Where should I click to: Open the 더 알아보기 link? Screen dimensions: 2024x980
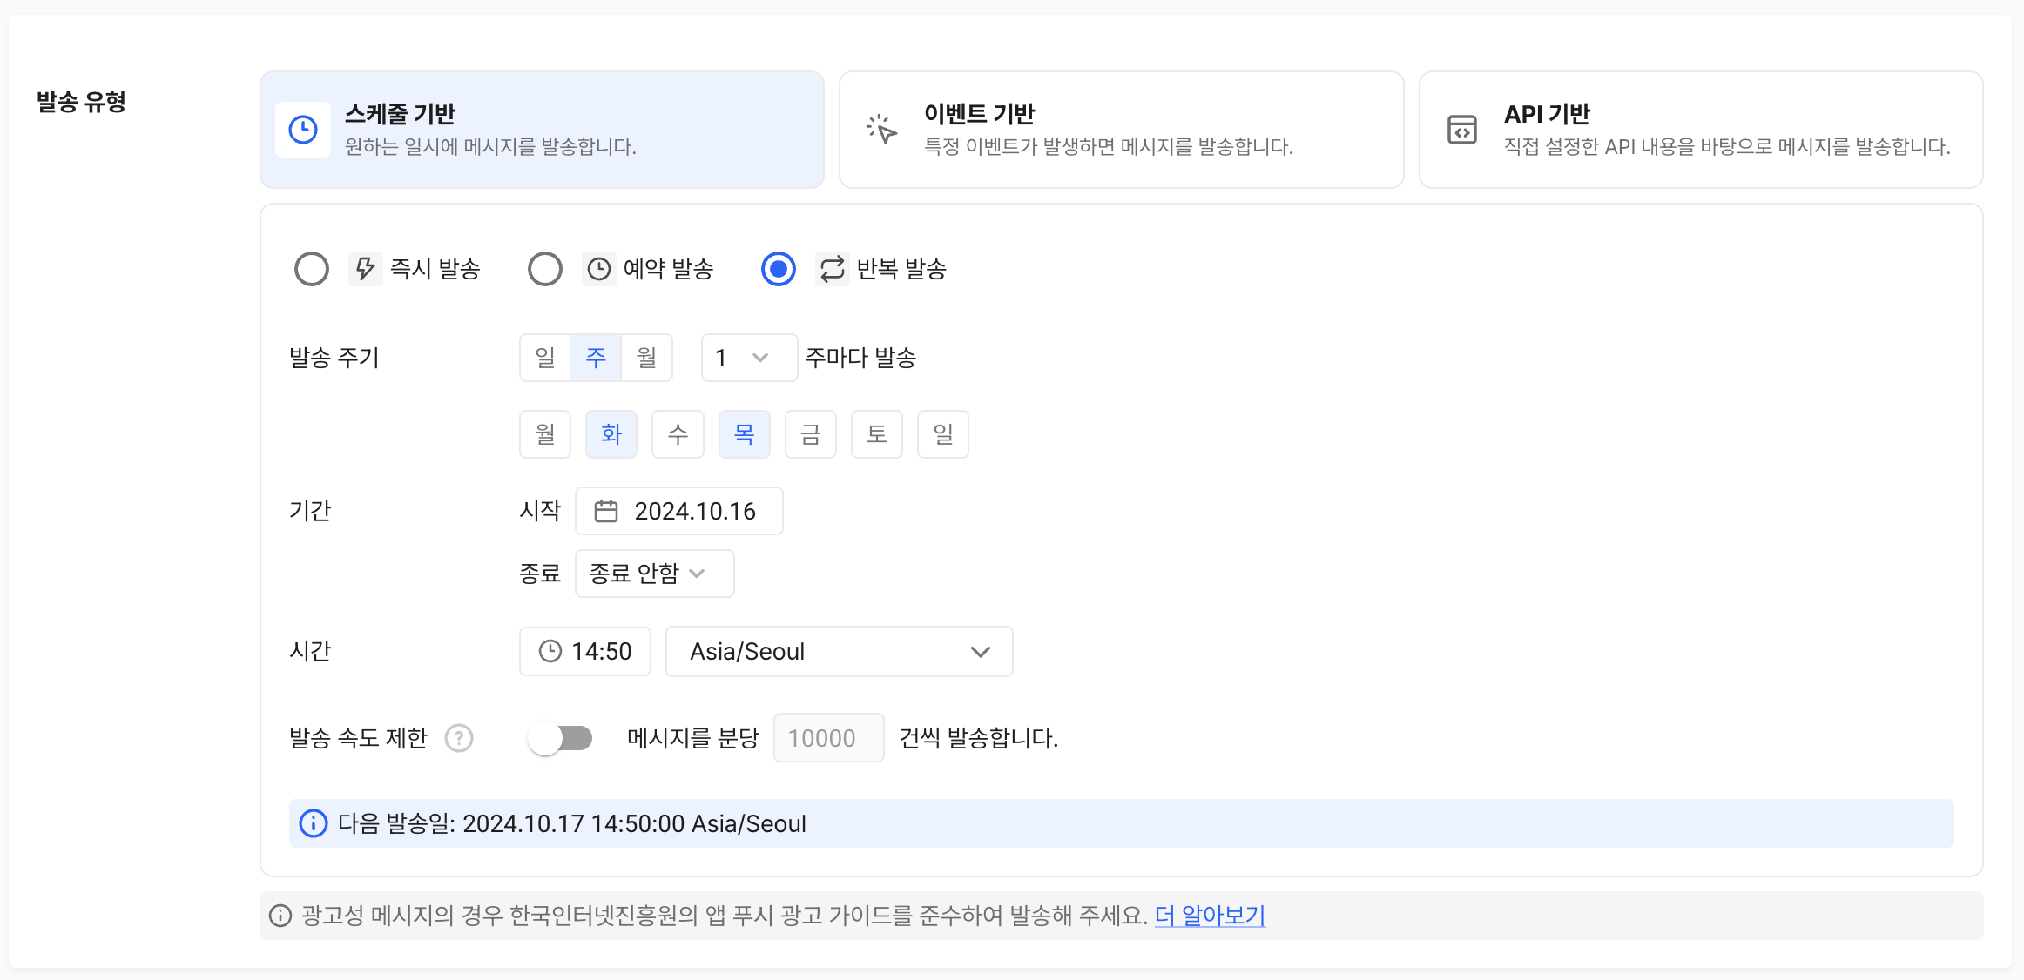pyautogui.click(x=1210, y=916)
